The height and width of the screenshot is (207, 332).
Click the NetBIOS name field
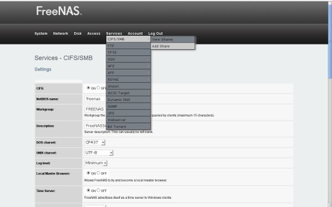pyautogui.click(x=95, y=99)
